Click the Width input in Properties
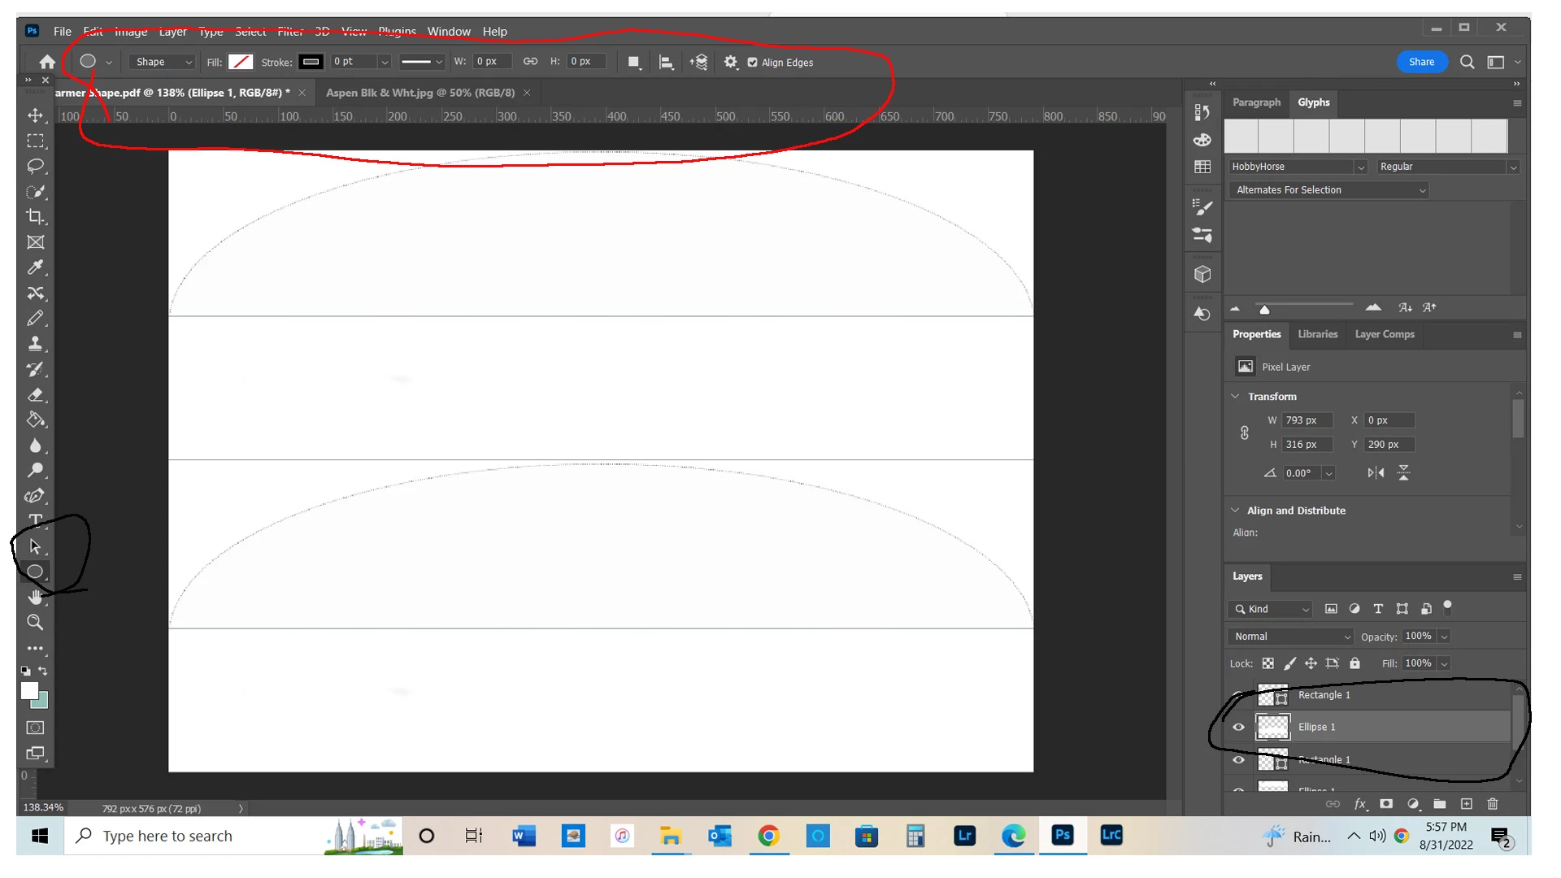This screenshot has height=878, width=1561. 1307,420
